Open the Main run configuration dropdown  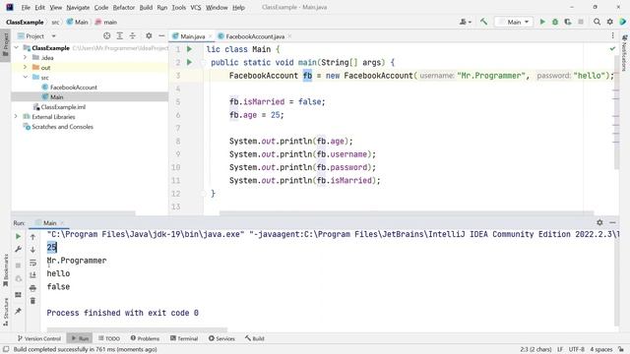(514, 22)
